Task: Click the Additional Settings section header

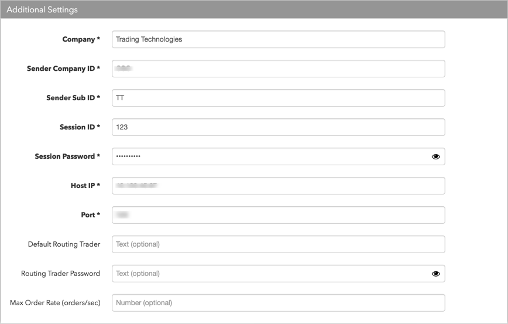Action: coord(254,9)
